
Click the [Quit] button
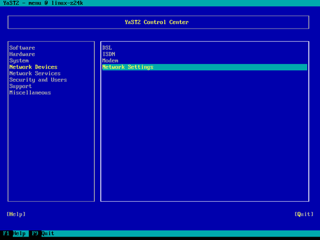304,214
